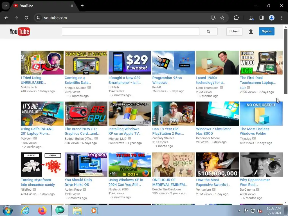
Task: Open the tab search dropdown
Action: tap(6, 6)
